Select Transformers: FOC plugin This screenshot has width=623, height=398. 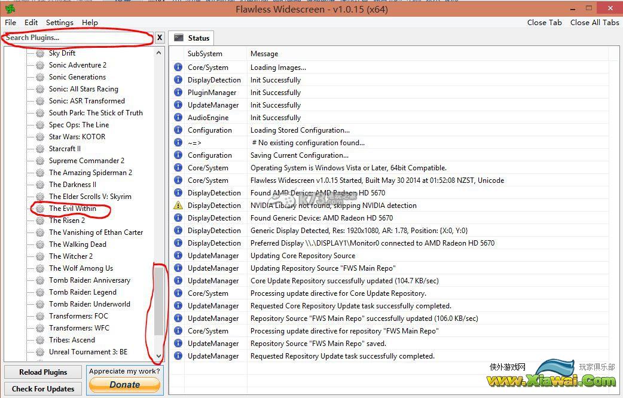(x=78, y=316)
